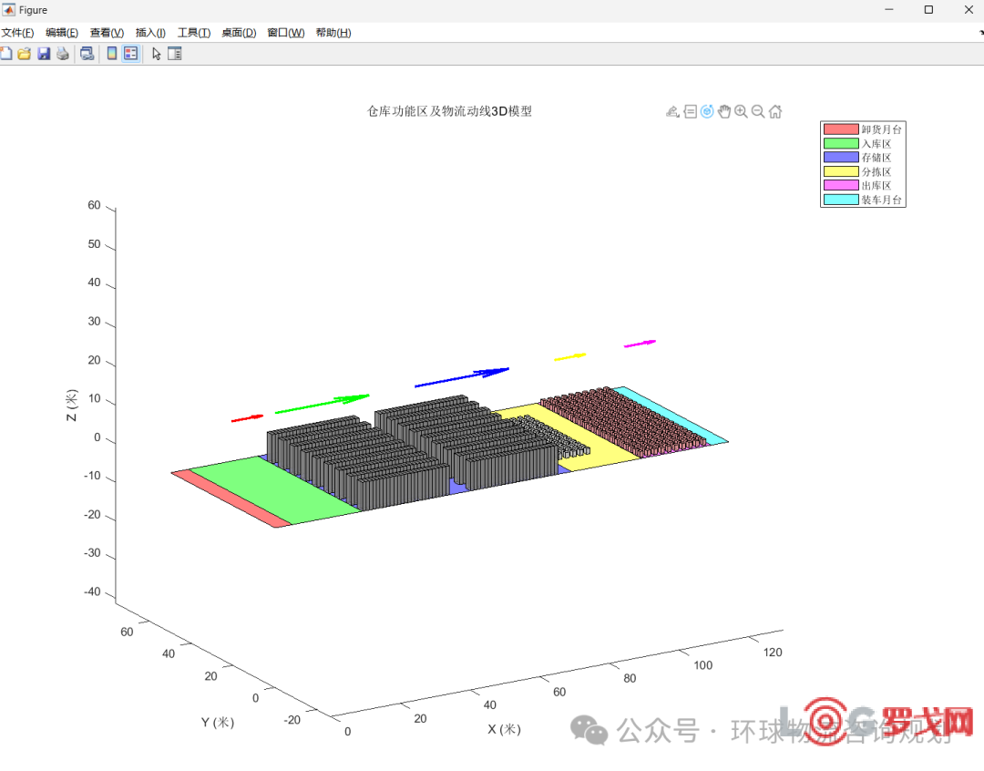Activate the Pan hand tool on axes toolbar

click(724, 111)
